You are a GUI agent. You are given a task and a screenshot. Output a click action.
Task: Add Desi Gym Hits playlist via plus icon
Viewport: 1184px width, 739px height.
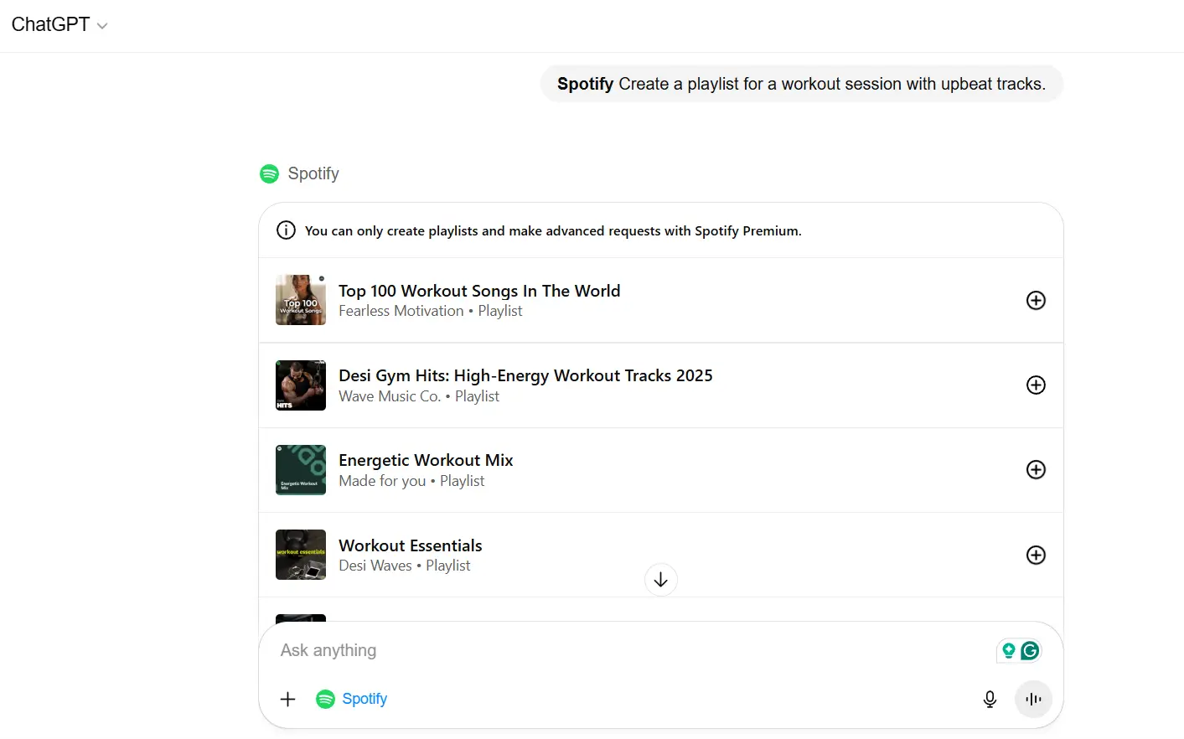tap(1036, 385)
